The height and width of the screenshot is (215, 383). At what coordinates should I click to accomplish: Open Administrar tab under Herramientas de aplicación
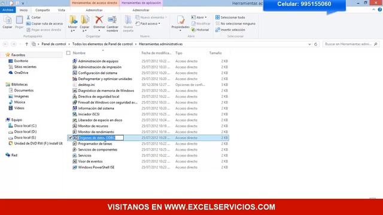(x=141, y=10)
